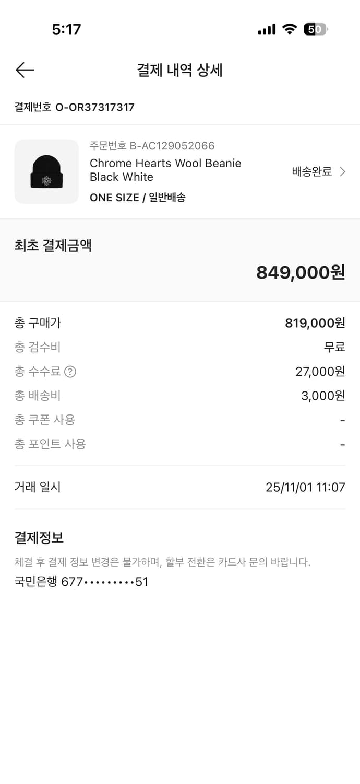360x784 pixels.
Task: Select the 결제 내역 상세 title
Action: [x=180, y=70]
